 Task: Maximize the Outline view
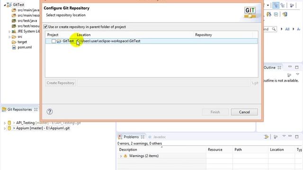tap(297, 68)
